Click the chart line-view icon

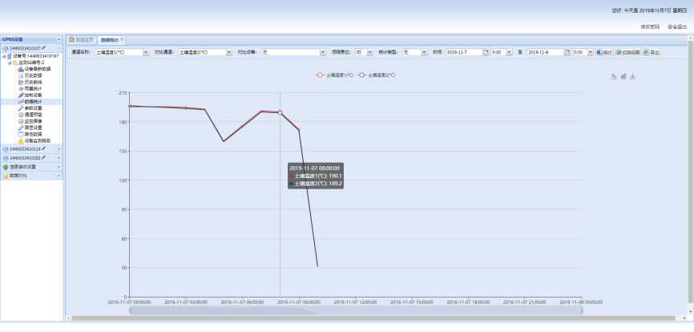(x=614, y=77)
